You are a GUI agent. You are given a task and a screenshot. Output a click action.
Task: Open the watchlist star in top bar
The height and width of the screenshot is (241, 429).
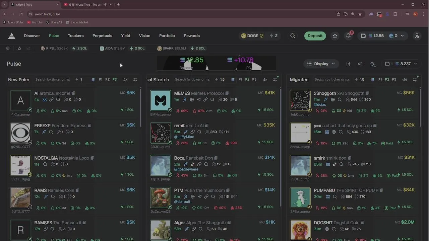(x=335, y=36)
